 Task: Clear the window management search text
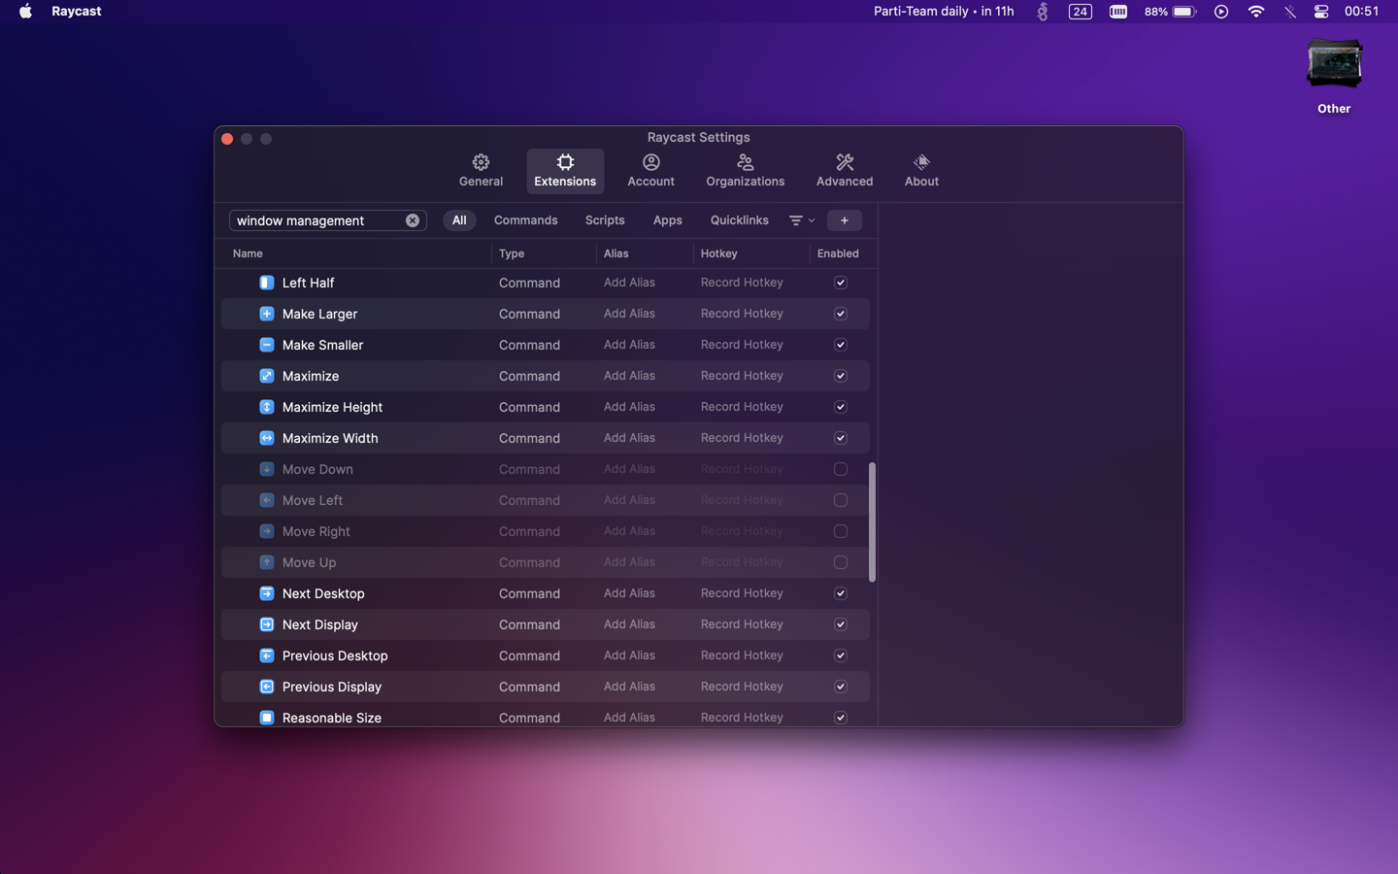tap(413, 220)
